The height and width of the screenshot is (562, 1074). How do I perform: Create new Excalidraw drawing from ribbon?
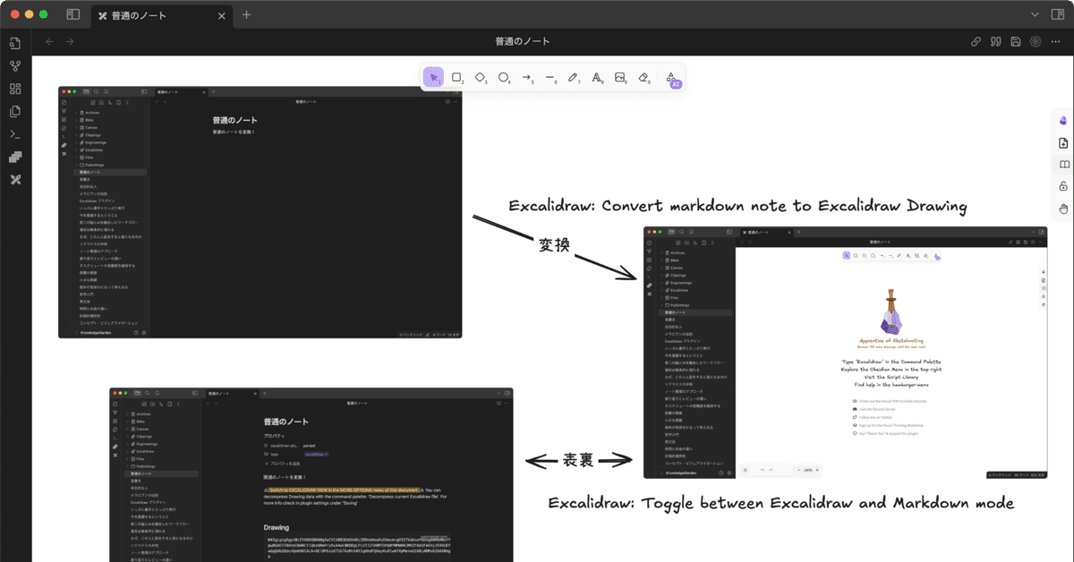tap(15, 180)
